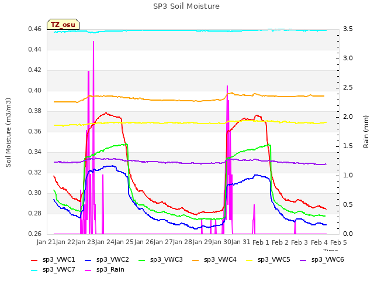Image resolution: width=374 pixels, height=281 pixels.
Task: Click the 0.36 soil moisture tick label
Action: (35, 131)
